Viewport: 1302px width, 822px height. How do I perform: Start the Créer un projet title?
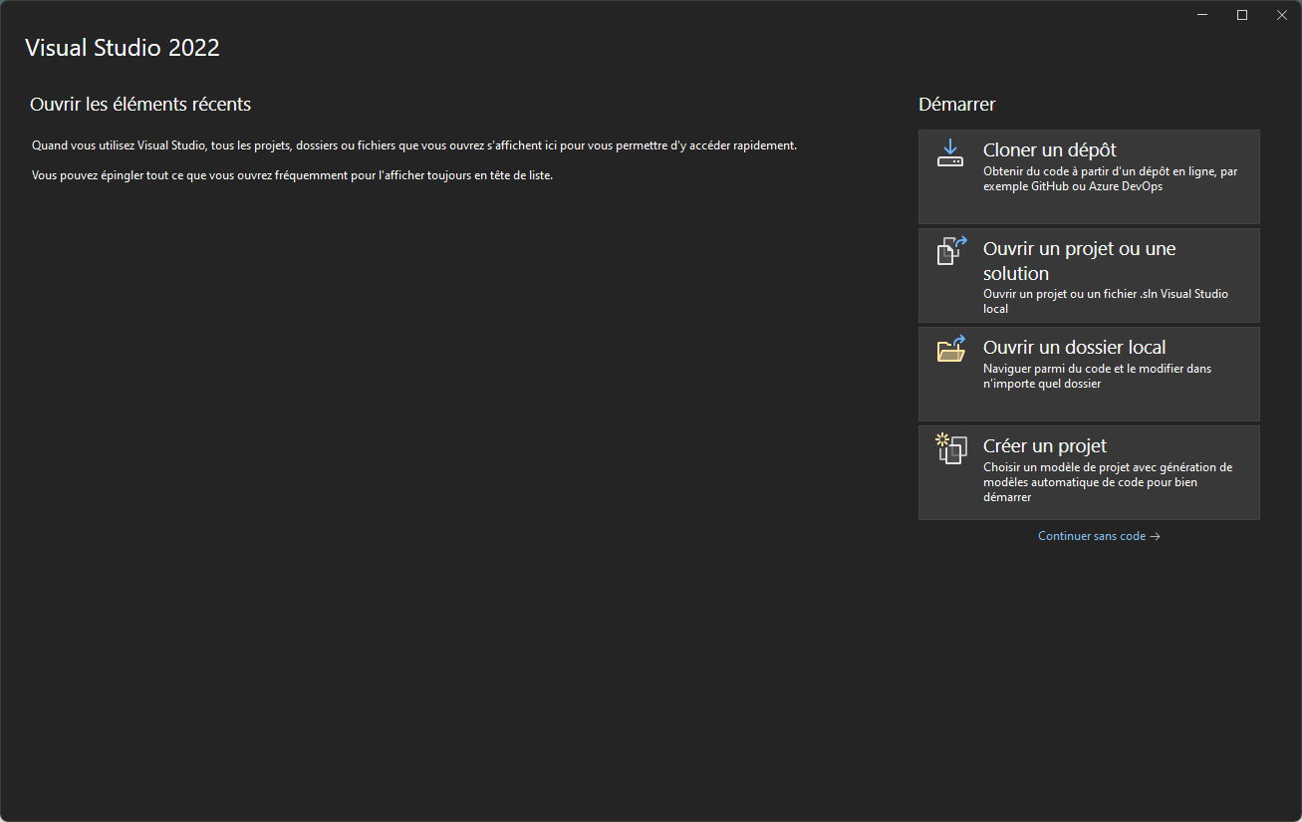[x=1045, y=446]
